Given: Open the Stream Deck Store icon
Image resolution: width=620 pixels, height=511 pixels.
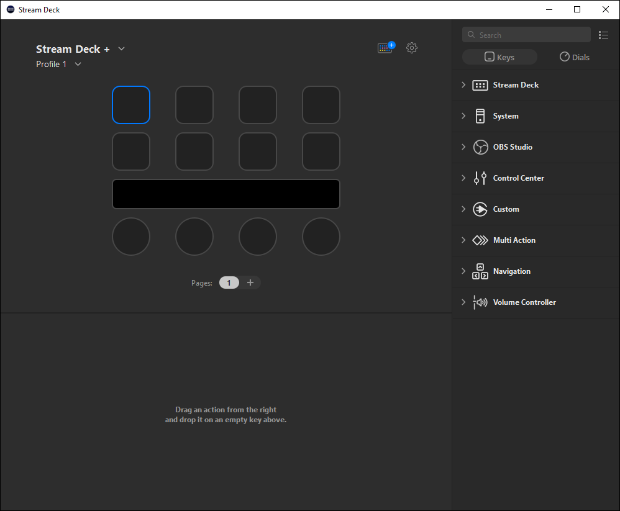Looking at the screenshot, I should [386, 48].
